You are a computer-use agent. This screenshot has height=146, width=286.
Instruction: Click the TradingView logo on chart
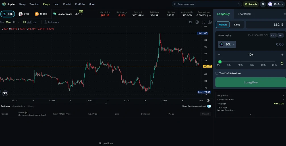coord(5,93)
